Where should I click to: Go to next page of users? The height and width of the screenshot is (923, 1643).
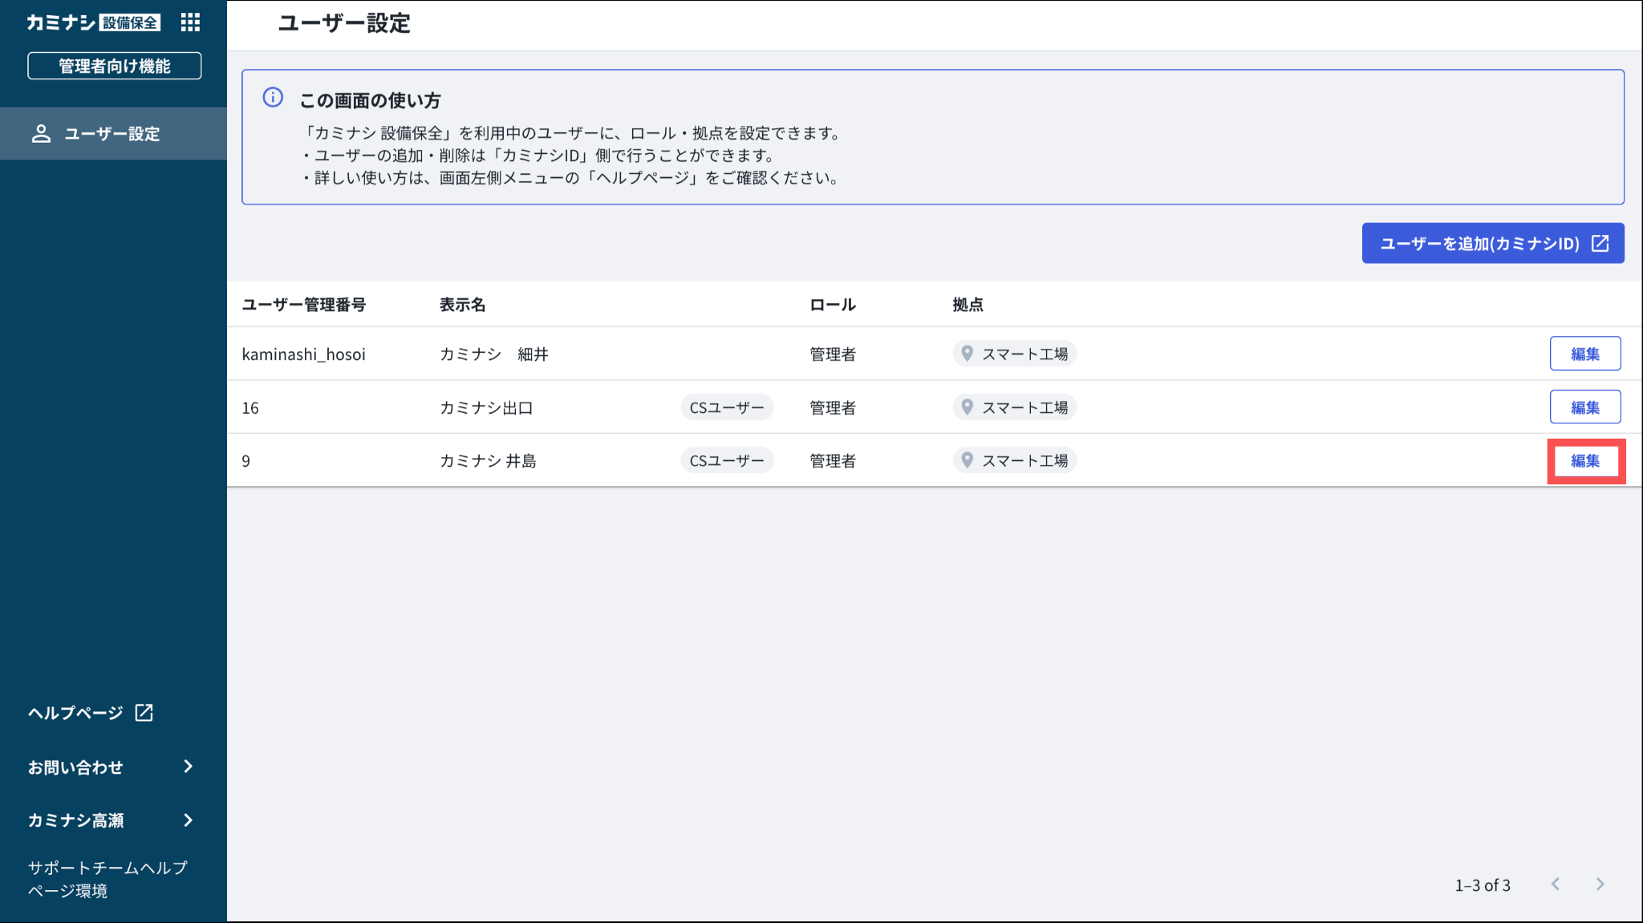[1600, 884]
